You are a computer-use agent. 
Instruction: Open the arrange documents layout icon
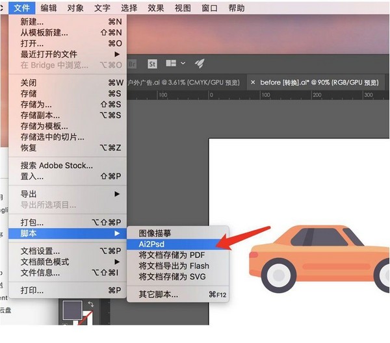[171, 63]
